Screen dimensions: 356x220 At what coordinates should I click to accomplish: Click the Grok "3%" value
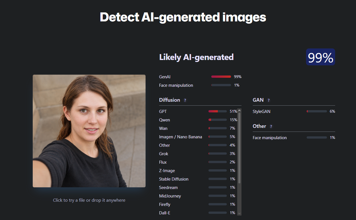(x=232, y=154)
